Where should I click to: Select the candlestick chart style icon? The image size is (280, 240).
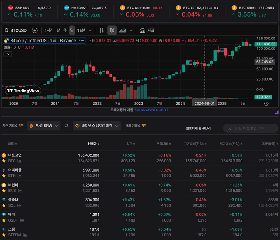coord(112,30)
